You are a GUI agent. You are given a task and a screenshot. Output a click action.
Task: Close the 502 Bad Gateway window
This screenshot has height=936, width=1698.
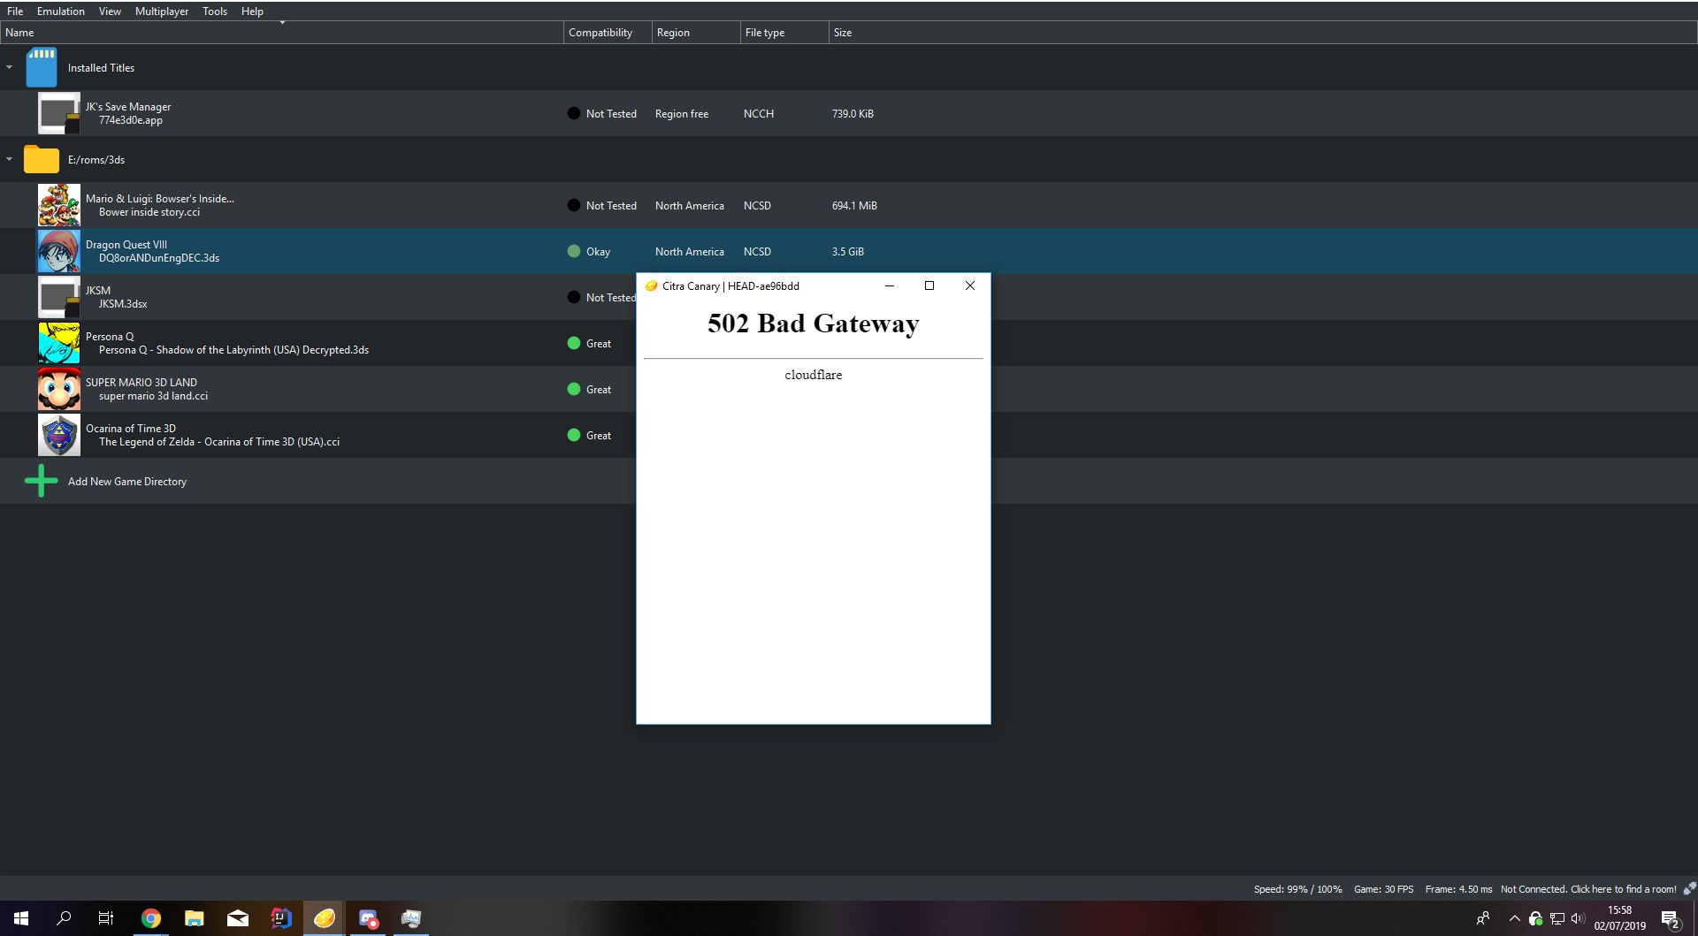click(x=969, y=285)
